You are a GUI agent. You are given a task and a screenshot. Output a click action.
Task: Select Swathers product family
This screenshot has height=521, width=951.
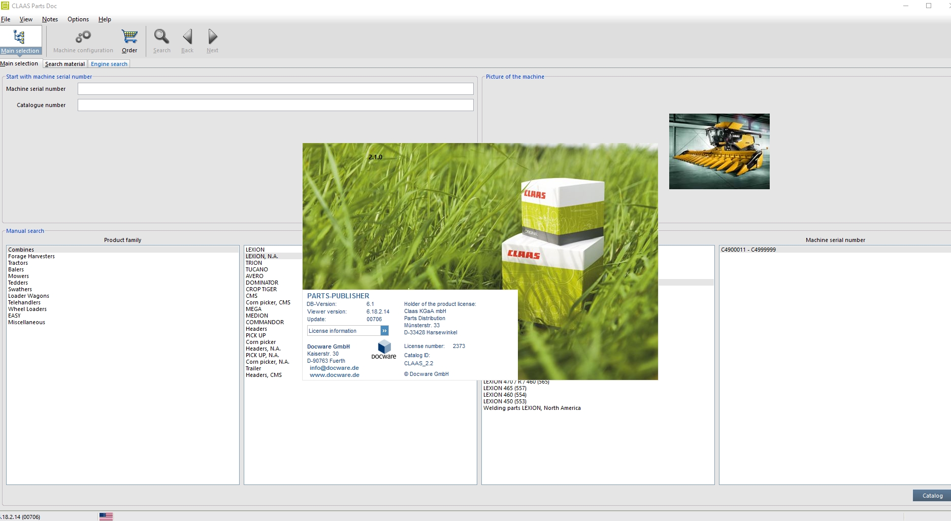click(x=123, y=289)
